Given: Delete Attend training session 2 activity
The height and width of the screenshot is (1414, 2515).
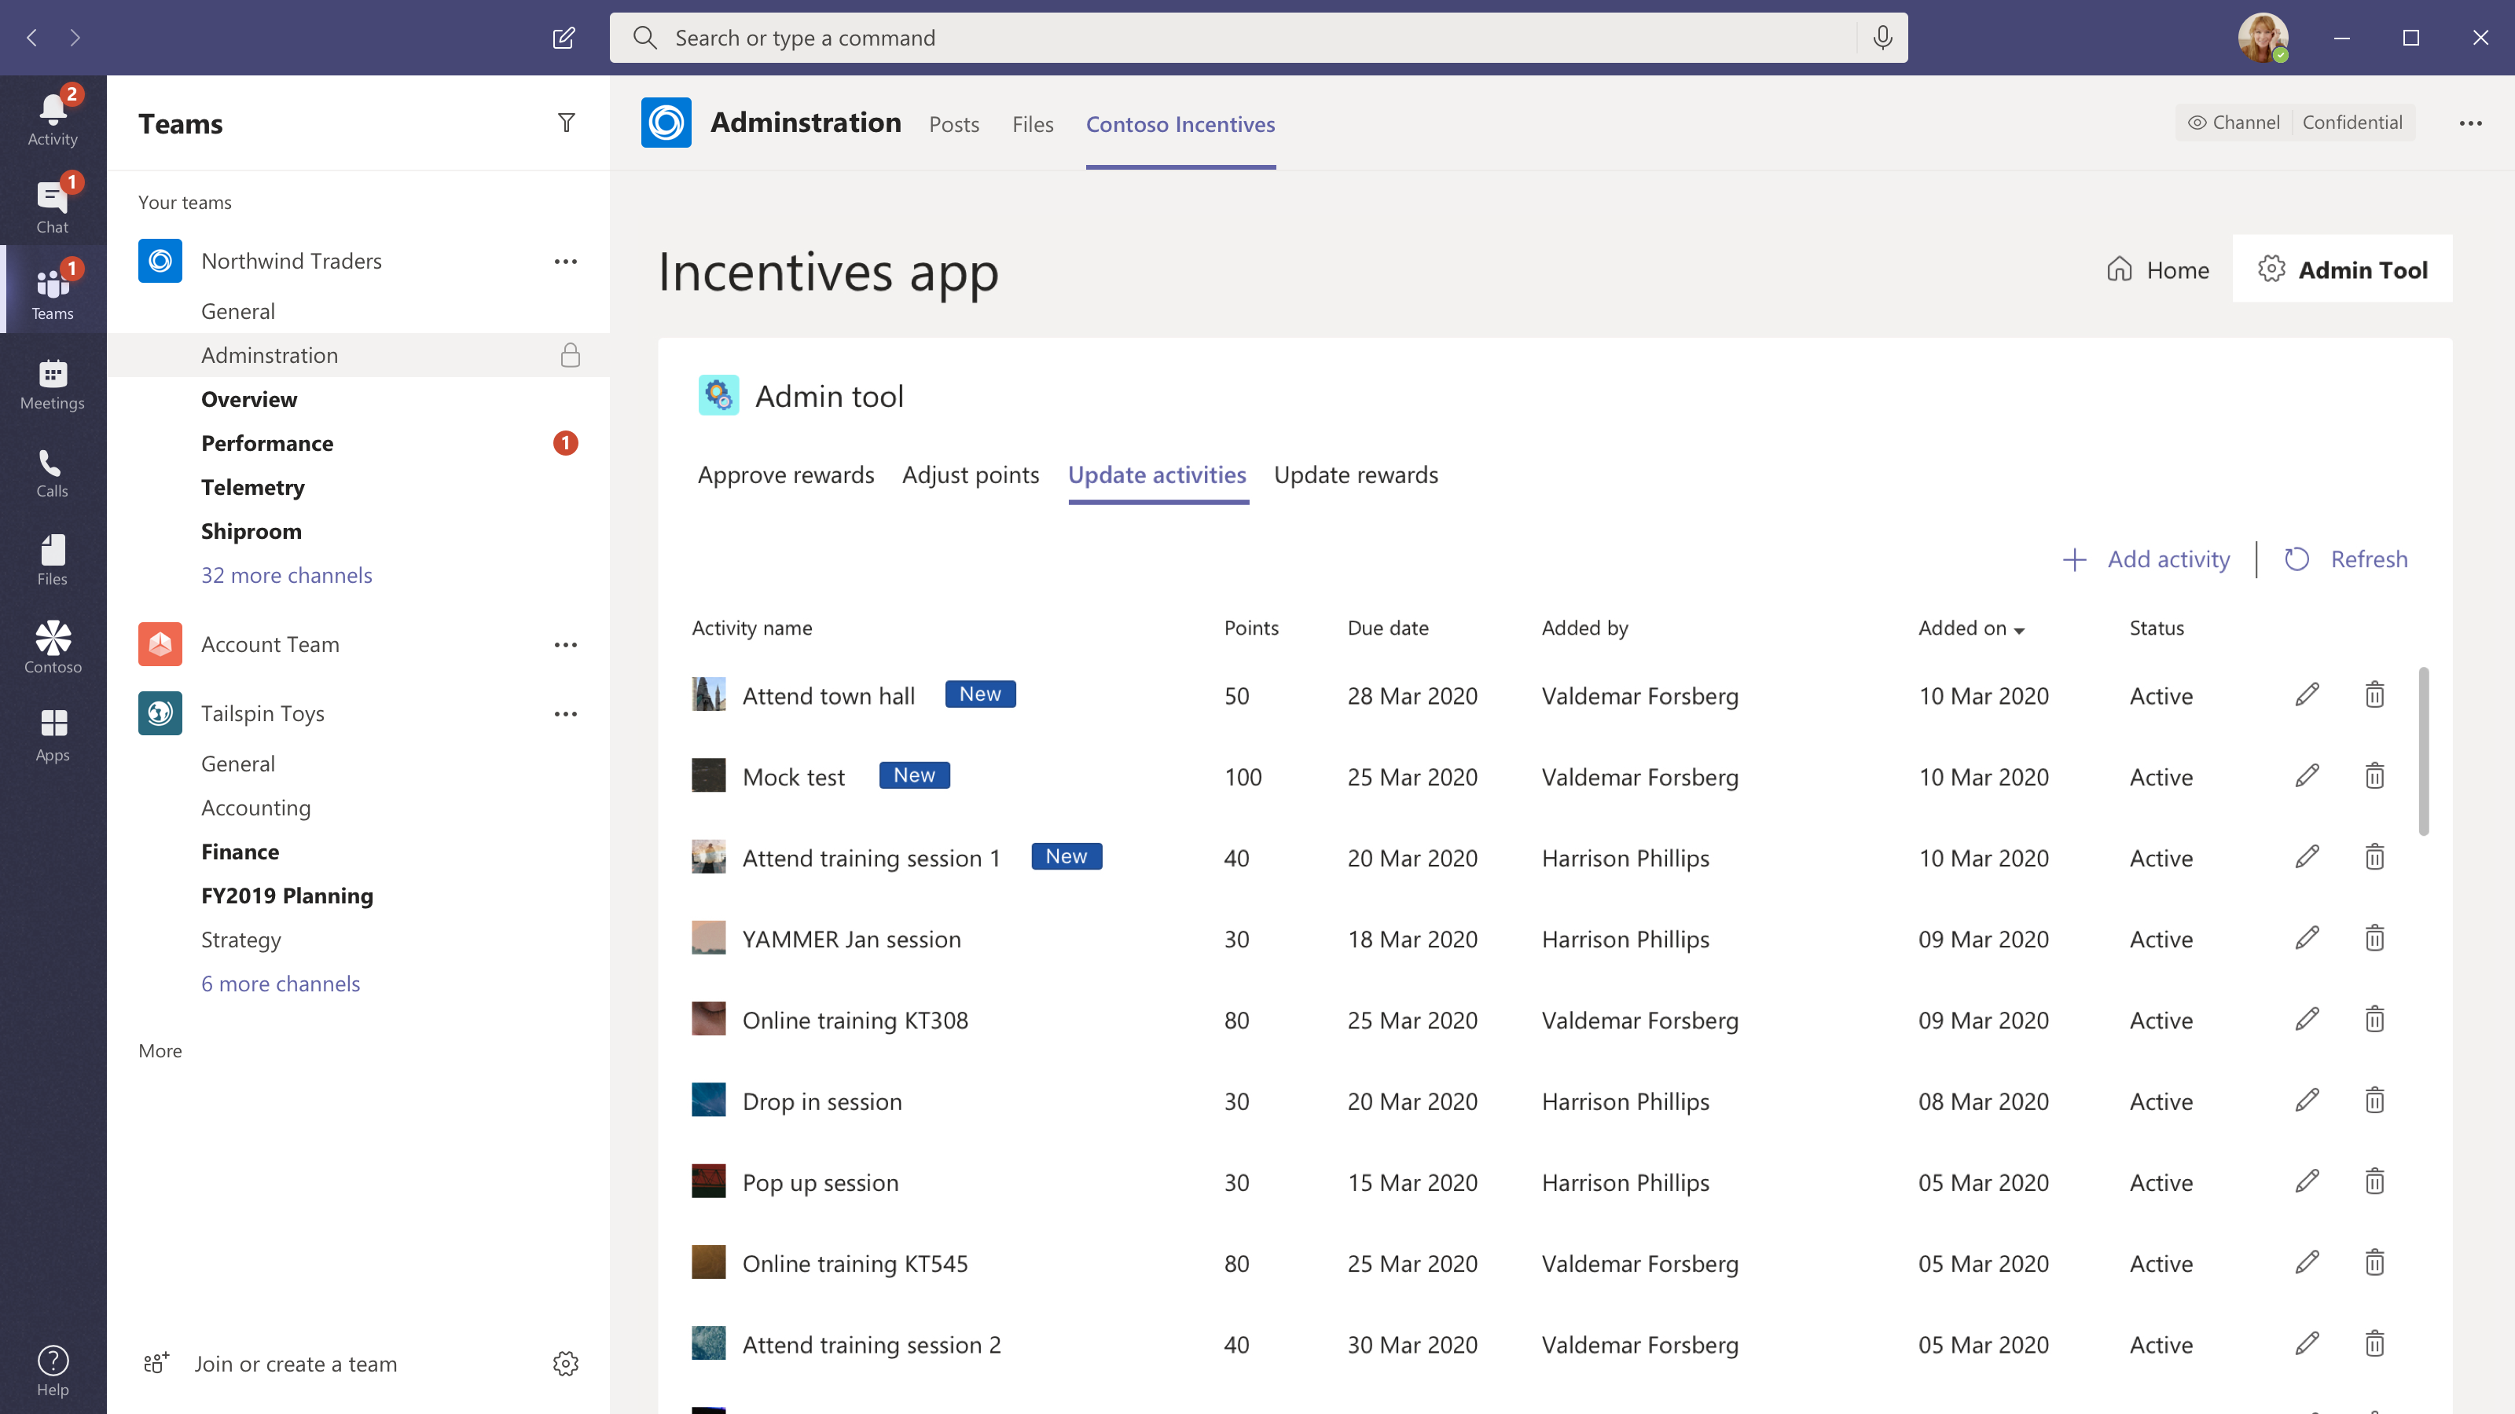Looking at the screenshot, I should click(2374, 1343).
